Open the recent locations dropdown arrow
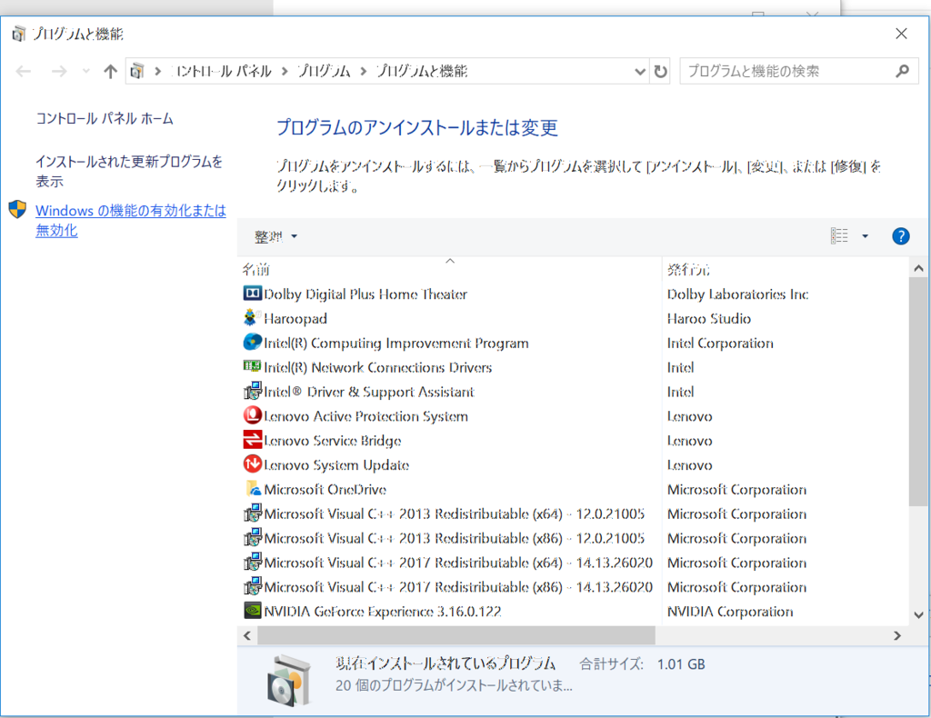Image resolution: width=931 pixels, height=718 pixels. pos(86,71)
